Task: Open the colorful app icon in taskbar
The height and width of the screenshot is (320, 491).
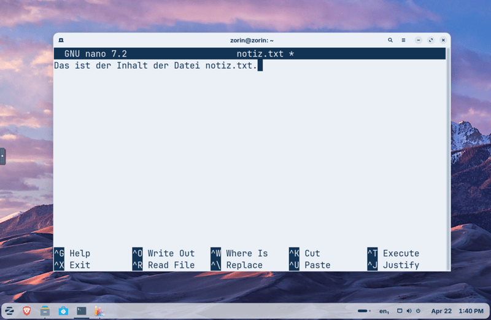Action: [99, 311]
